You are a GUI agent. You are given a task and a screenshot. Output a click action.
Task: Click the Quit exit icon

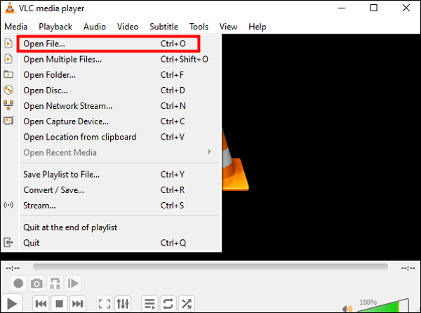[8, 242]
